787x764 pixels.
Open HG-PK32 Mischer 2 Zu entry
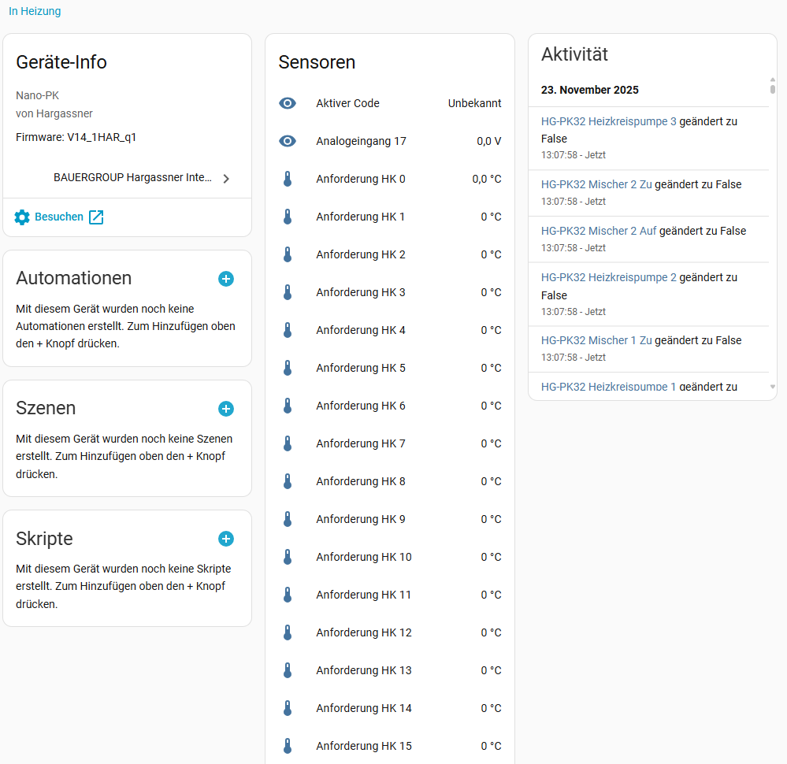[596, 184]
